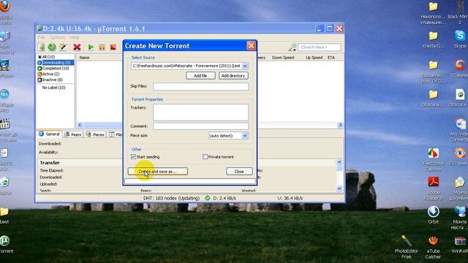Viewport: 468px width, 263px height.
Task: Toggle the Start seeding checkbox
Action: [x=133, y=156]
